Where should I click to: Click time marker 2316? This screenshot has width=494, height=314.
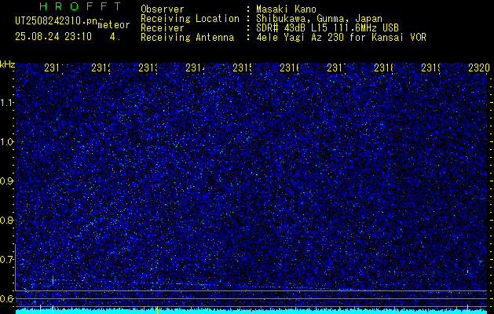click(290, 68)
